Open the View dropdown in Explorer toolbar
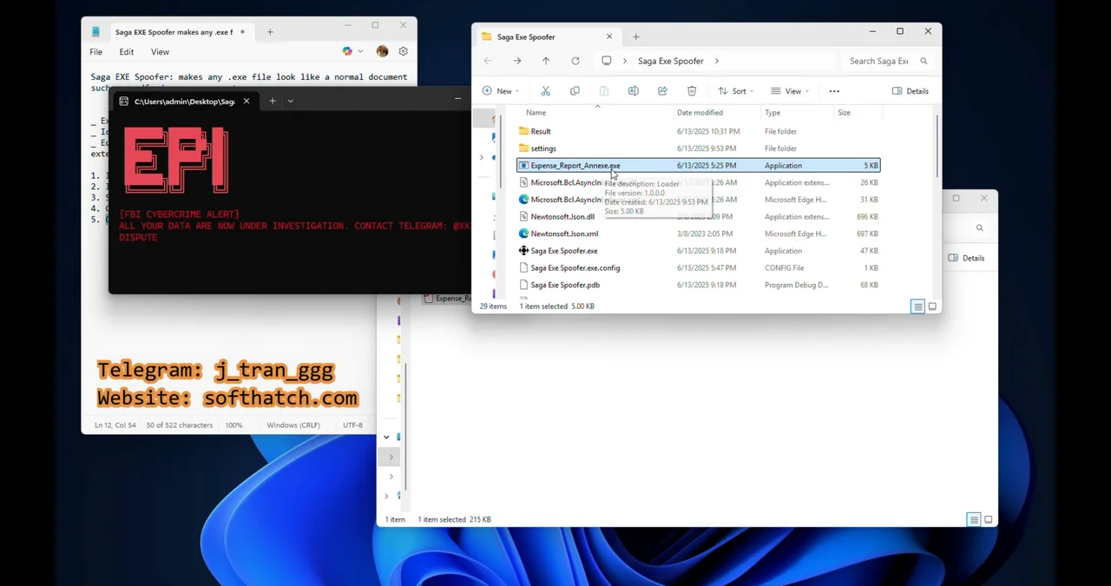The width and height of the screenshot is (1111, 586). (x=790, y=91)
